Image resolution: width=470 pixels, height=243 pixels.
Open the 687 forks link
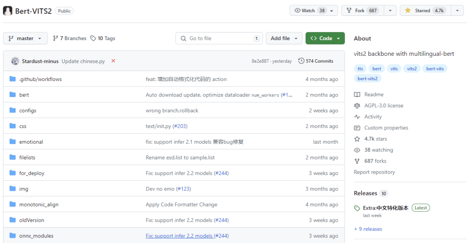(370, 161)
